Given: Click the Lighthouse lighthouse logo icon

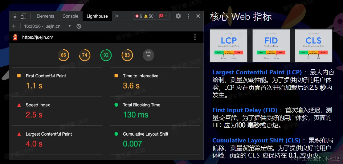Looking at the screenshot, I should [x=15, y=37].
